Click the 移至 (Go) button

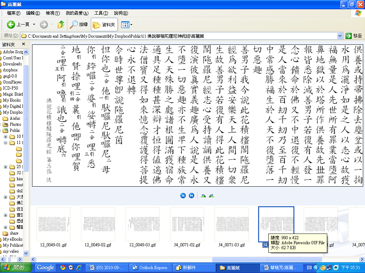tap(354, 36)
